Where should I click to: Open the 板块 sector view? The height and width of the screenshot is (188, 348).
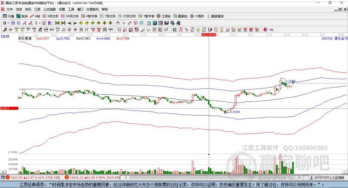(22, 16)
